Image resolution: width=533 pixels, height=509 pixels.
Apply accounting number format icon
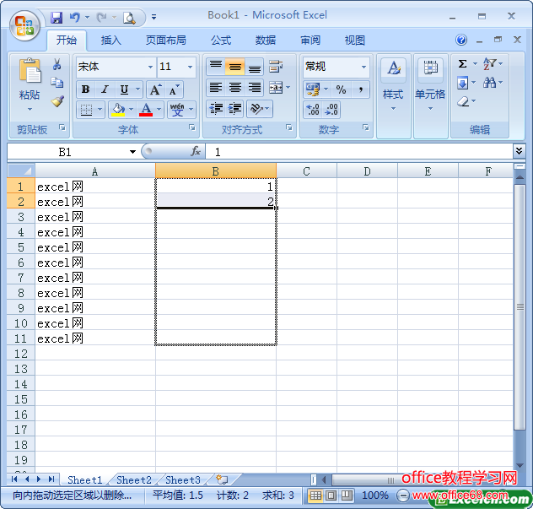[x=313, y=89]
